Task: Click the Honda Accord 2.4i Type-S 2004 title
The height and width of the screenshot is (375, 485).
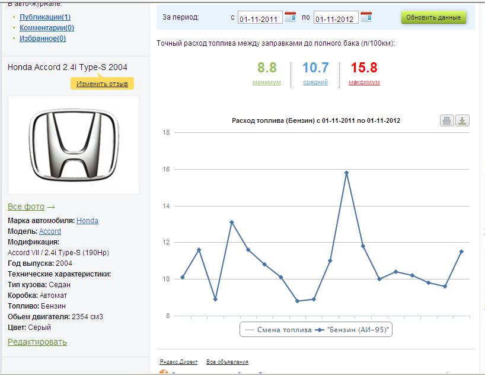Action: (x=68, y=67)
